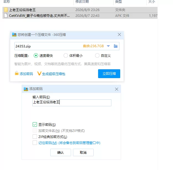Click the 360压缩 logo in the 添加密码 title bar
This screenshot has width=173, height=170.
(26, 89)
